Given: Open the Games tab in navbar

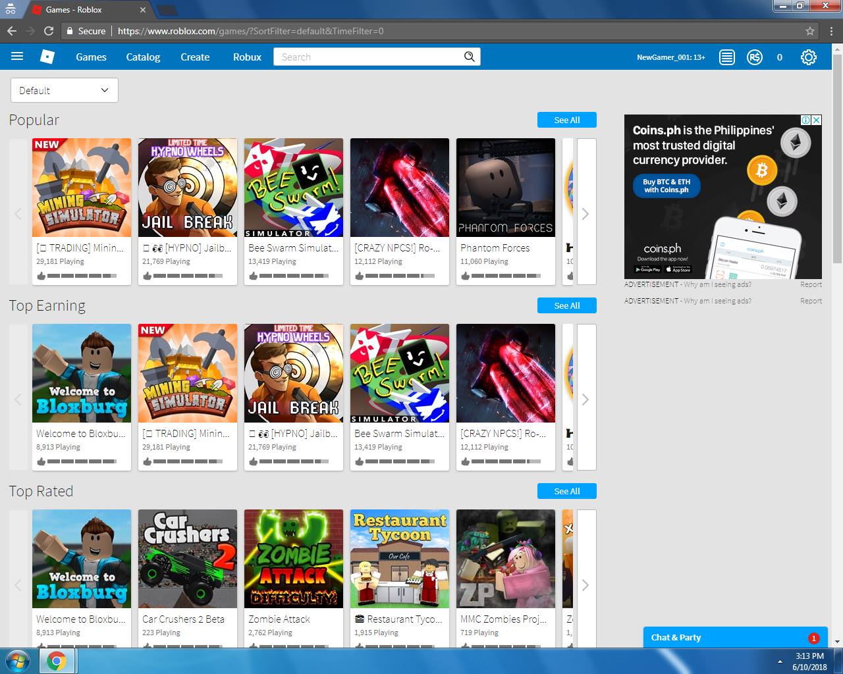Looking at the screenshot, I should coord(91,57).
